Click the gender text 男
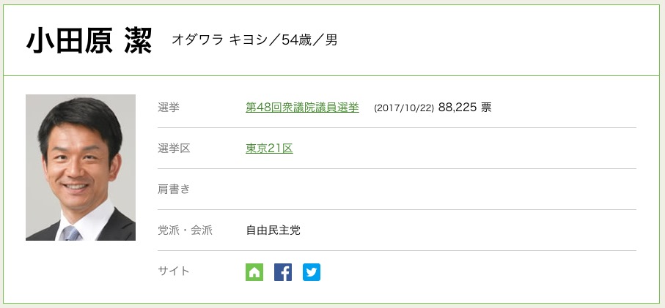Viewport: 665px width, 308px height. point(331,40)
